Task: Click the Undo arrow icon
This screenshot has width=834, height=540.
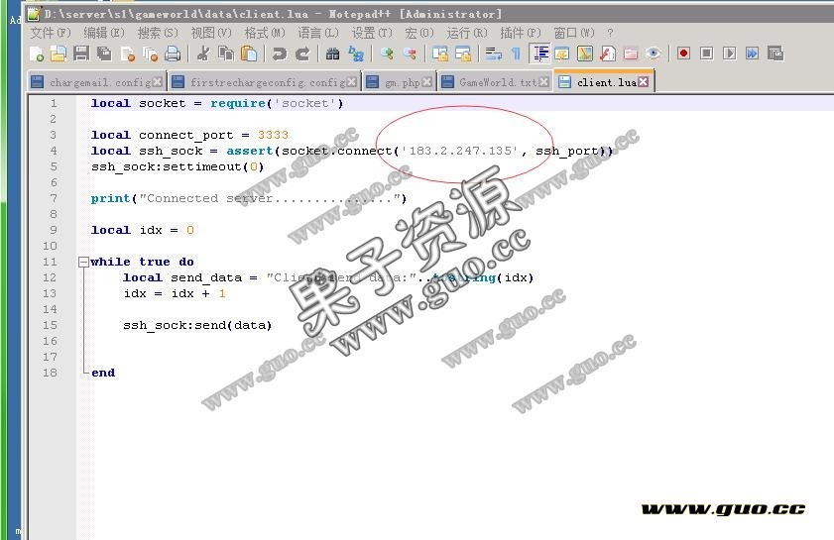Action: 280,54
